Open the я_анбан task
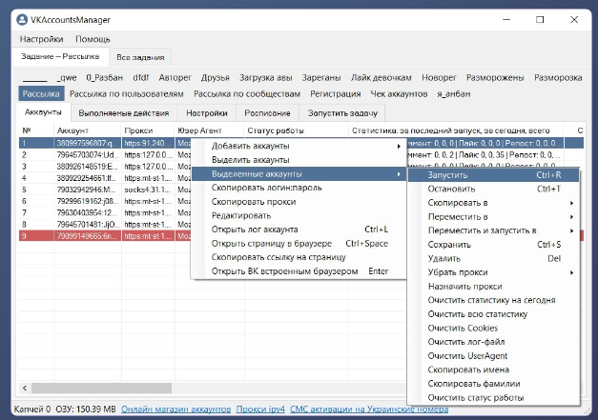 click(x=454, y=93)
